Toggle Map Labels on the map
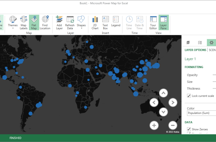Viewport: 216px width, 142px height. 24,22
